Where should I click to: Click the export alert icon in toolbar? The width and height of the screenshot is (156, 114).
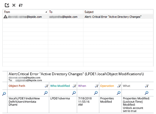(7, 5)
